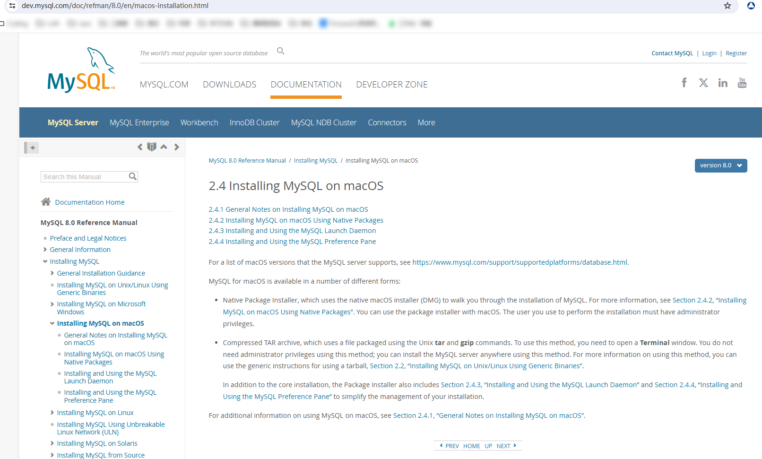Open browser profile icon
The width and height of the screenshot is (762, 459).
(751, 6)
